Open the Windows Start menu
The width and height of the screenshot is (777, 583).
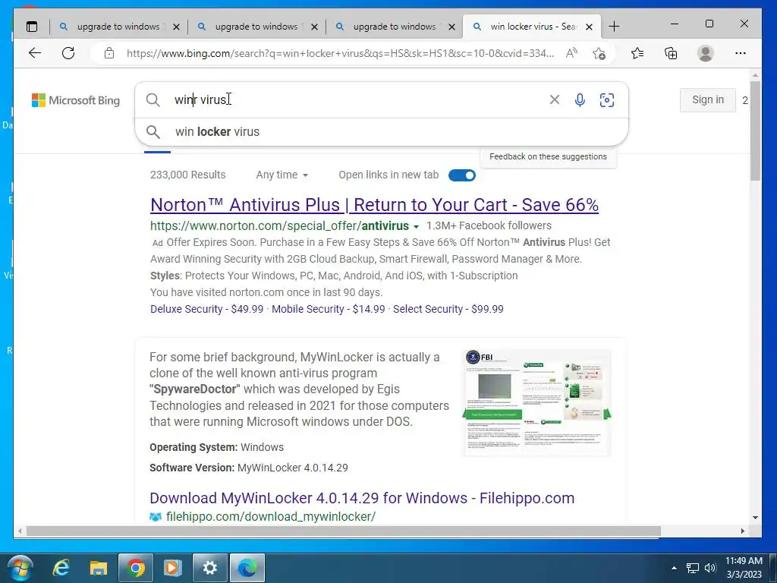coord(20,568)
